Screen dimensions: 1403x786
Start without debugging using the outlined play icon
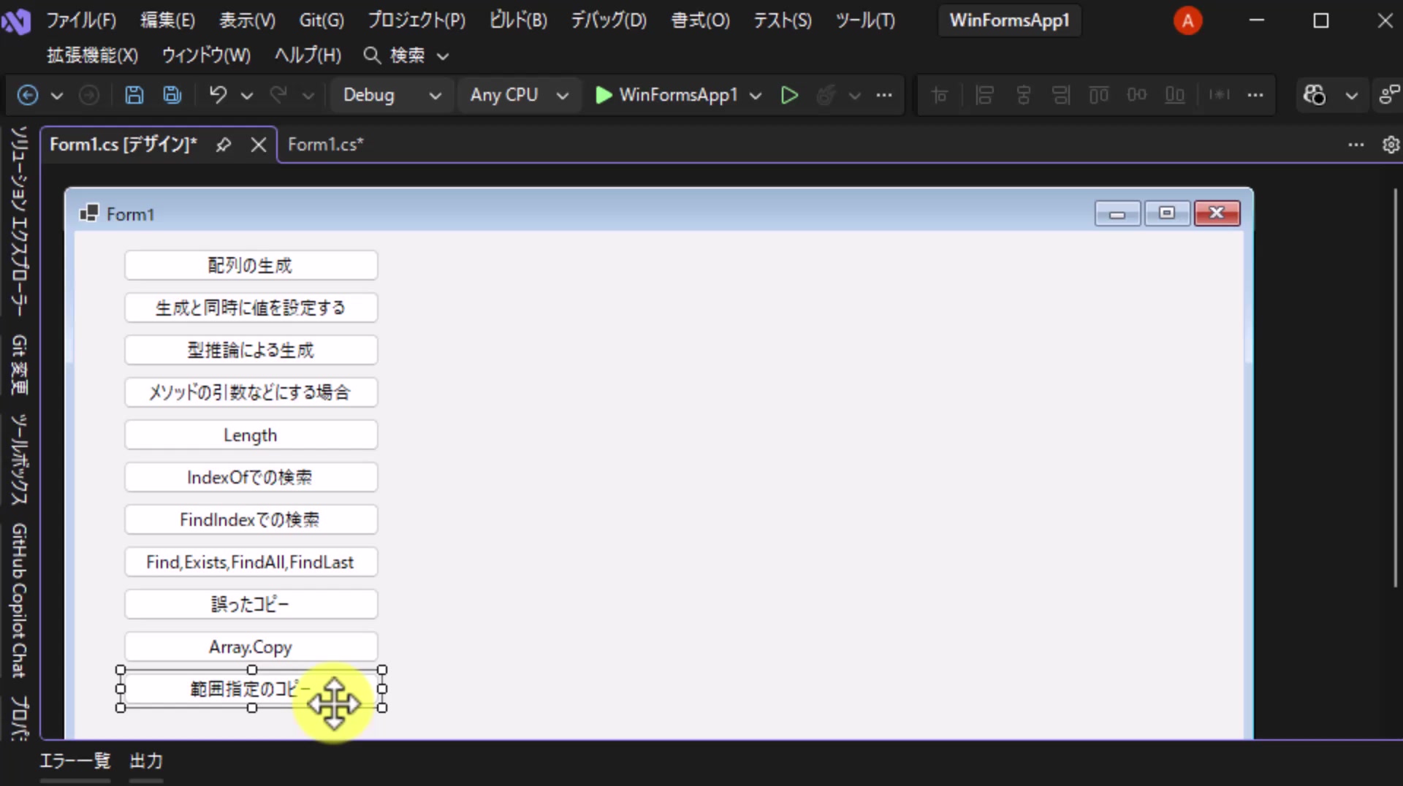tap(789, 95)
